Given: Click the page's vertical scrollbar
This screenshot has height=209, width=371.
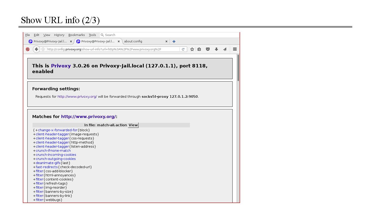Looking at the screenshot, I should tap(238, 67).
